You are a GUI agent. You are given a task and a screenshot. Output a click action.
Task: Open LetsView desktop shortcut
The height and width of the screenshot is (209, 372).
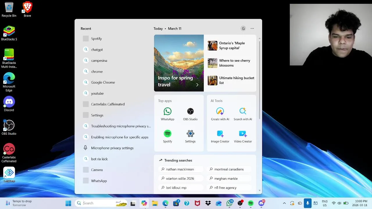[x=9, y=175]
